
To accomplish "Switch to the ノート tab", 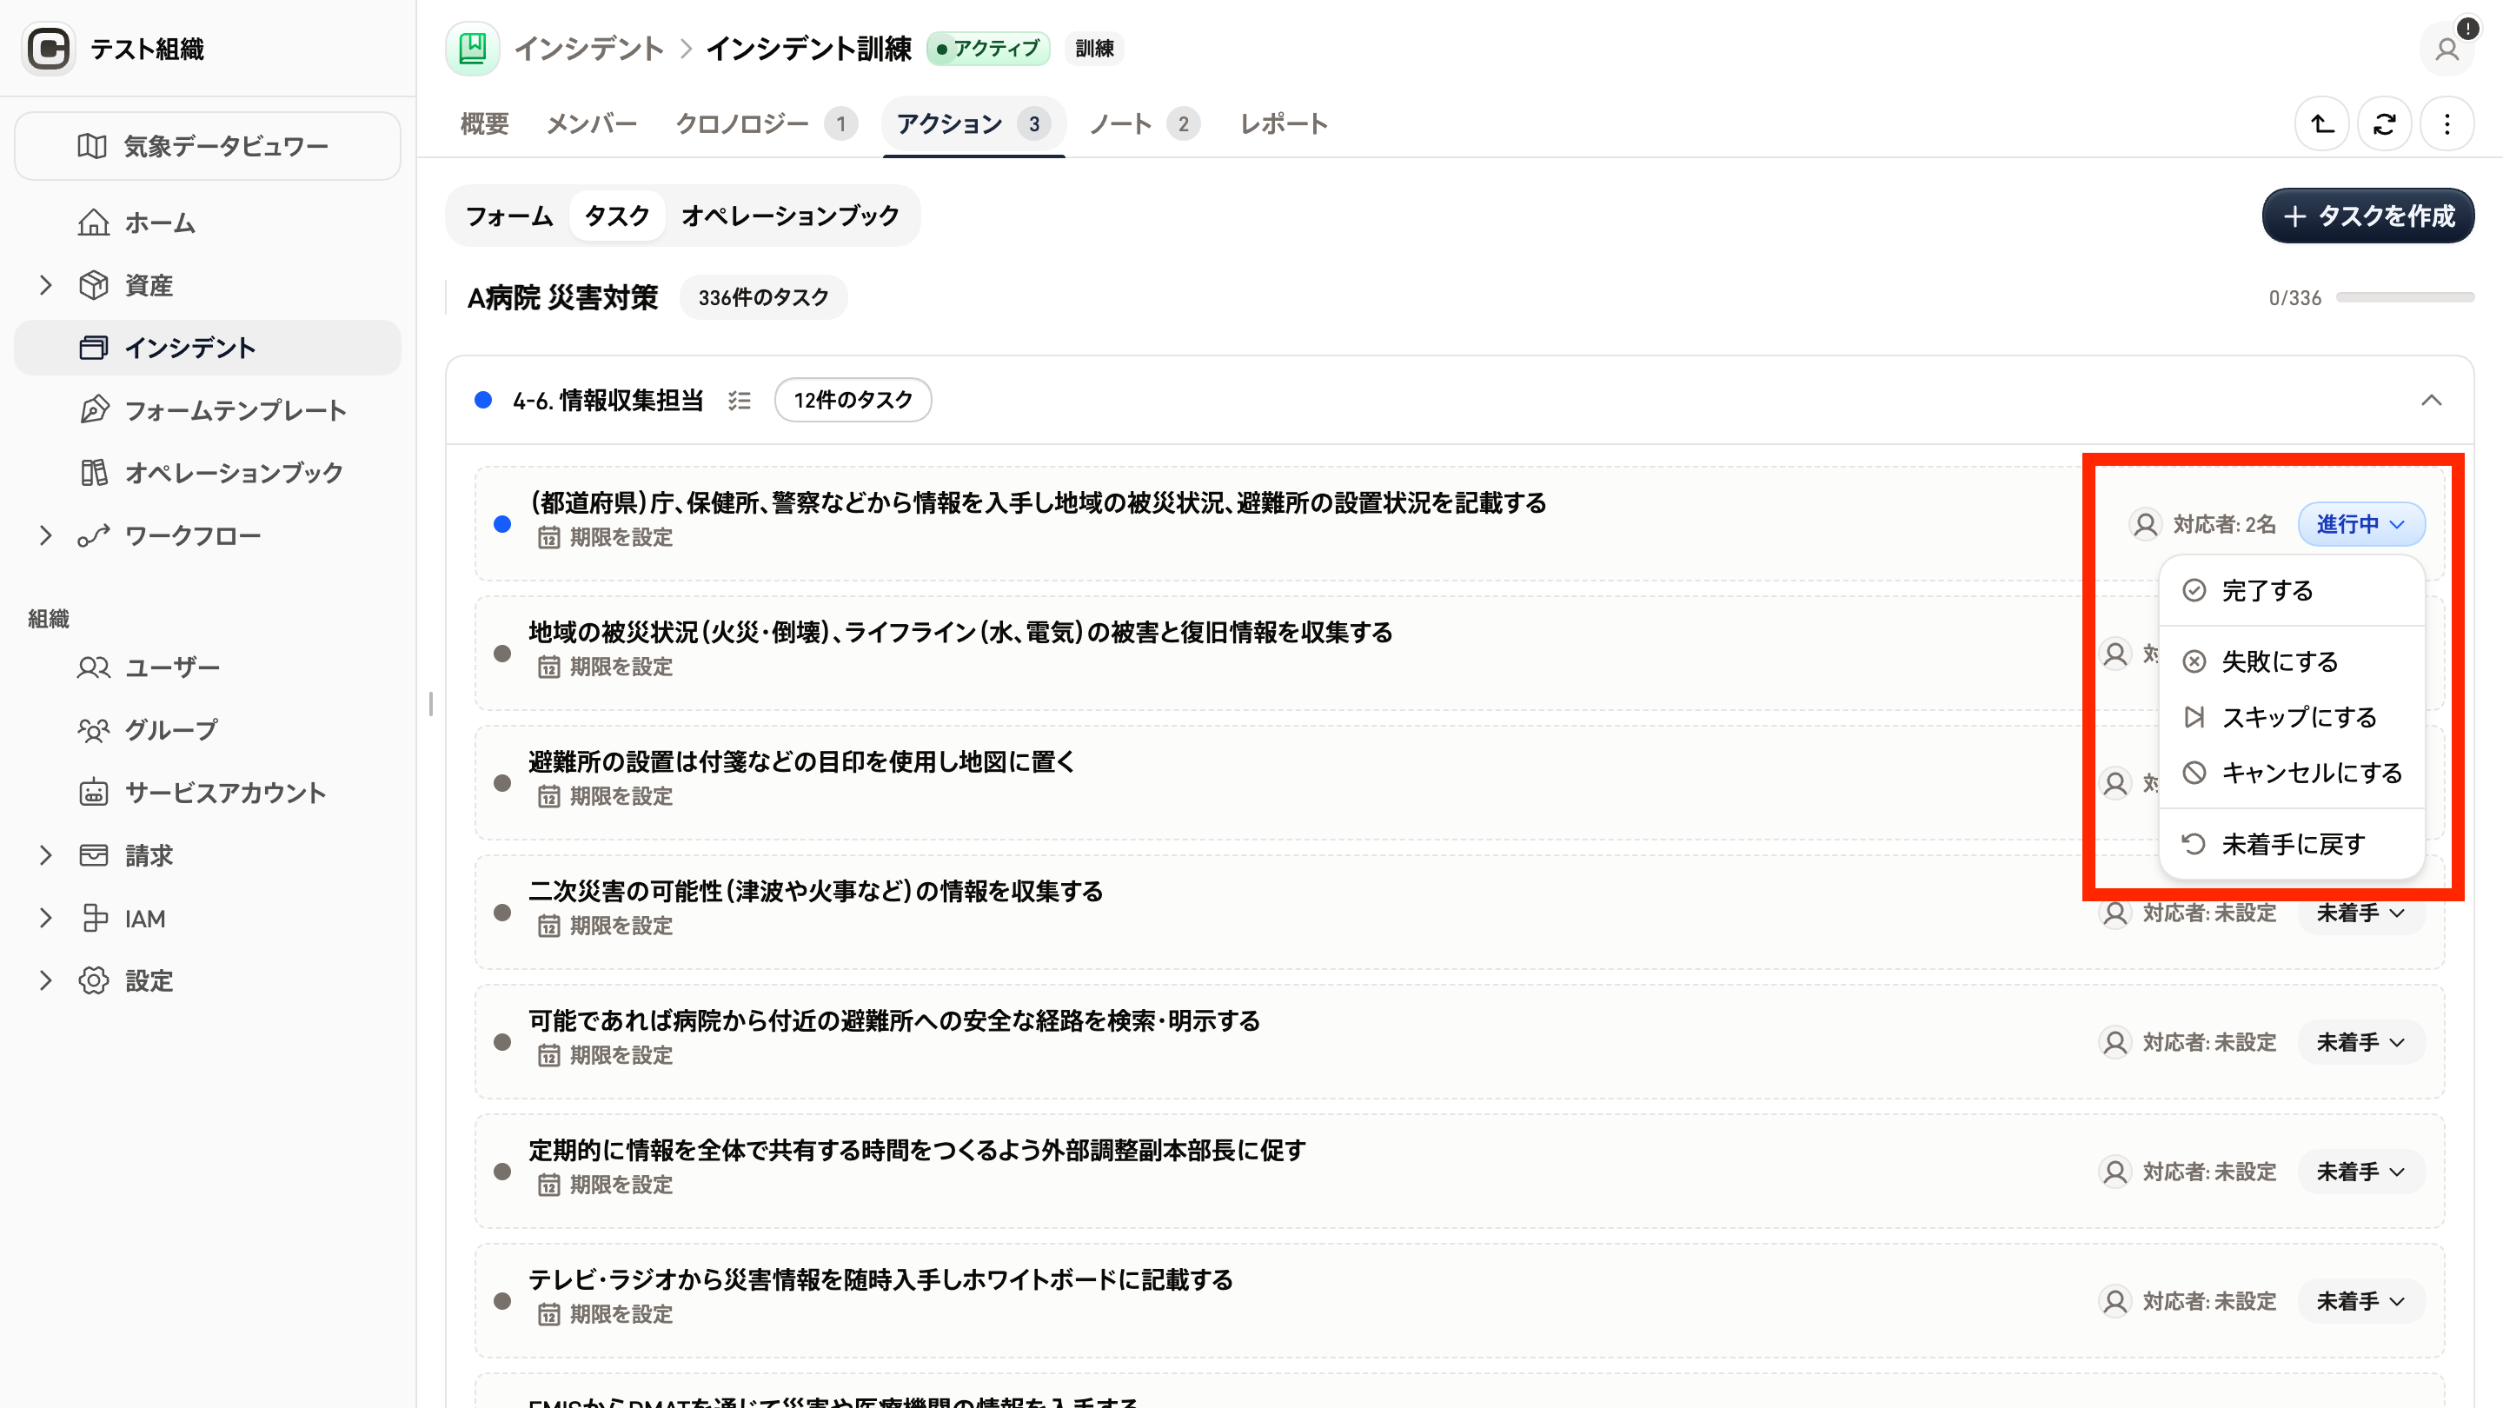I will (1144, 123).
